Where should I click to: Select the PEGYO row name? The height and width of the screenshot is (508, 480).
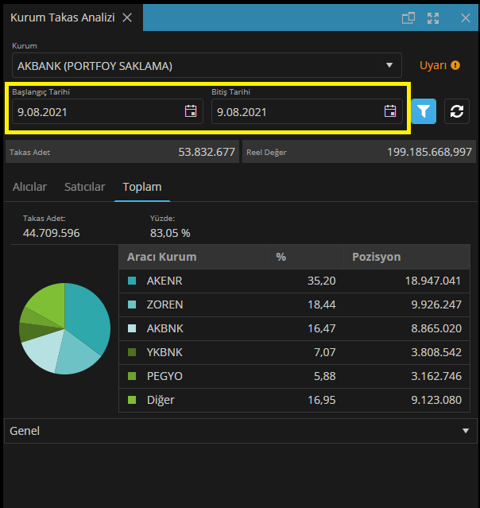[165, 376]
